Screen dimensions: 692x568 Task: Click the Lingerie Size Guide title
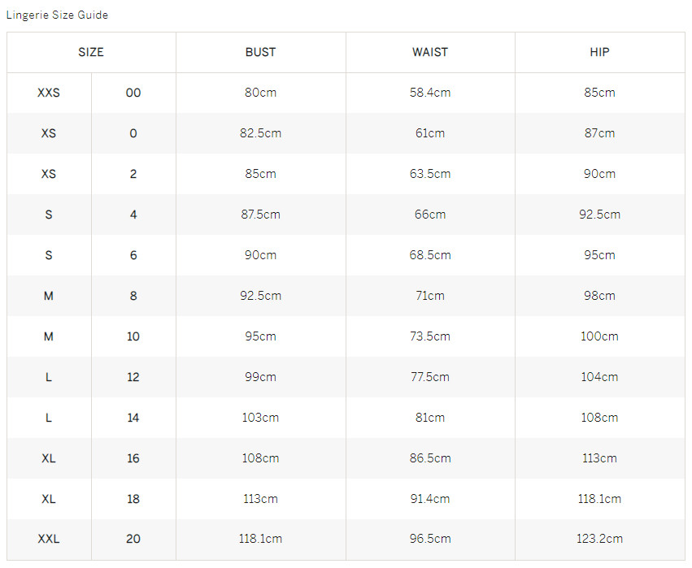(57, 15)
